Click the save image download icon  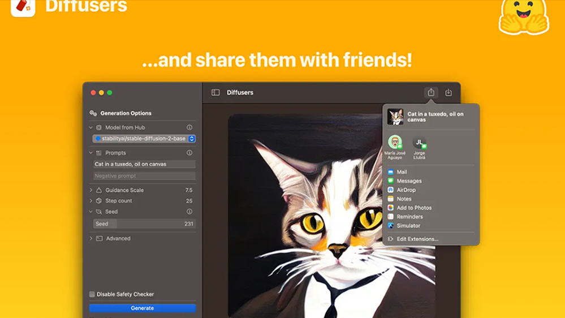pos(448,93)
